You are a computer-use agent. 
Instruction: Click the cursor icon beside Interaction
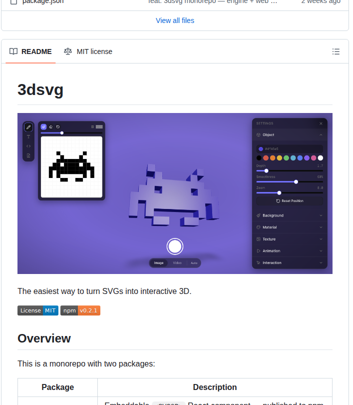(258, 262)
